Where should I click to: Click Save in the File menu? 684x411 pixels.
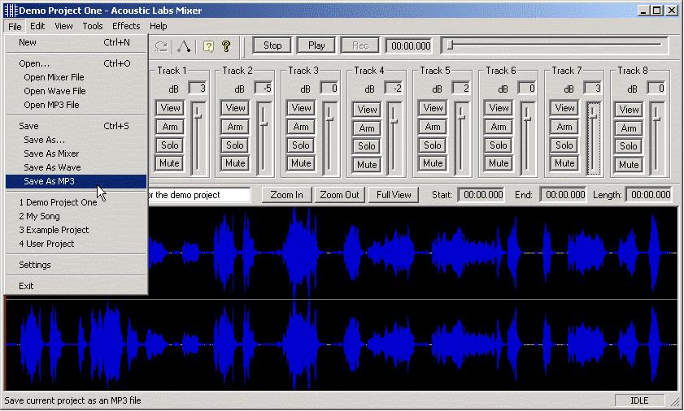pos(76,126)
